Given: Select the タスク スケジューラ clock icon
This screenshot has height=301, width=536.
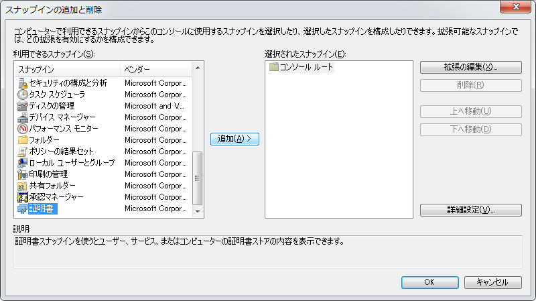Looking at the screenshot, I should tap(22, 95).
